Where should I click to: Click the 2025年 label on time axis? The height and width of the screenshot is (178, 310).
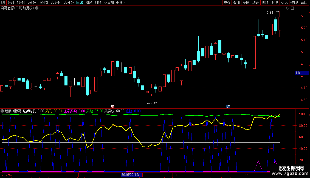tap(7, 175)
